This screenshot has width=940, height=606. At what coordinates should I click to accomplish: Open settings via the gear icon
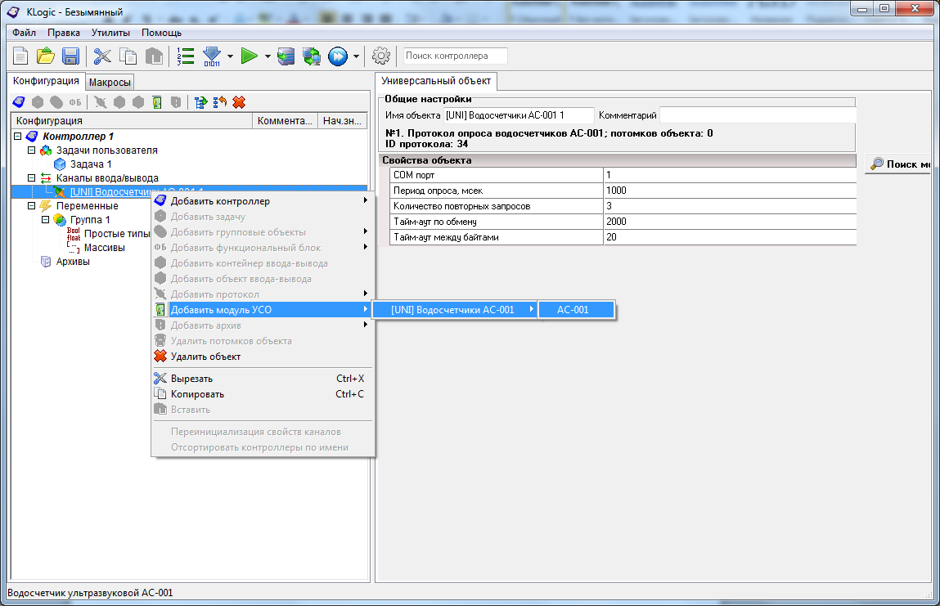(x=381, y=56)
